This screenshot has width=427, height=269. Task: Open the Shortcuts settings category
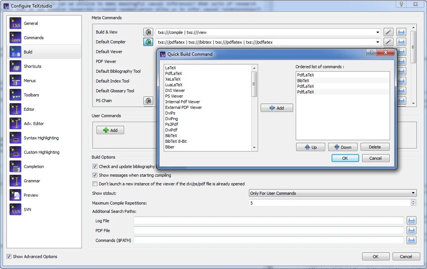45,66
